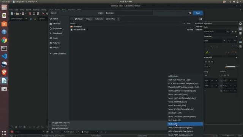Click the back arrow in the path bar
This screenshot has width=243, height=137.
click(72, 19)
